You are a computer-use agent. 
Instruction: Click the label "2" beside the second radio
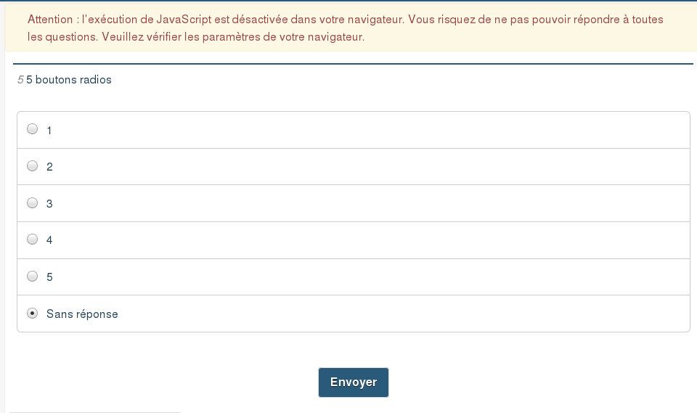point(49,167)
